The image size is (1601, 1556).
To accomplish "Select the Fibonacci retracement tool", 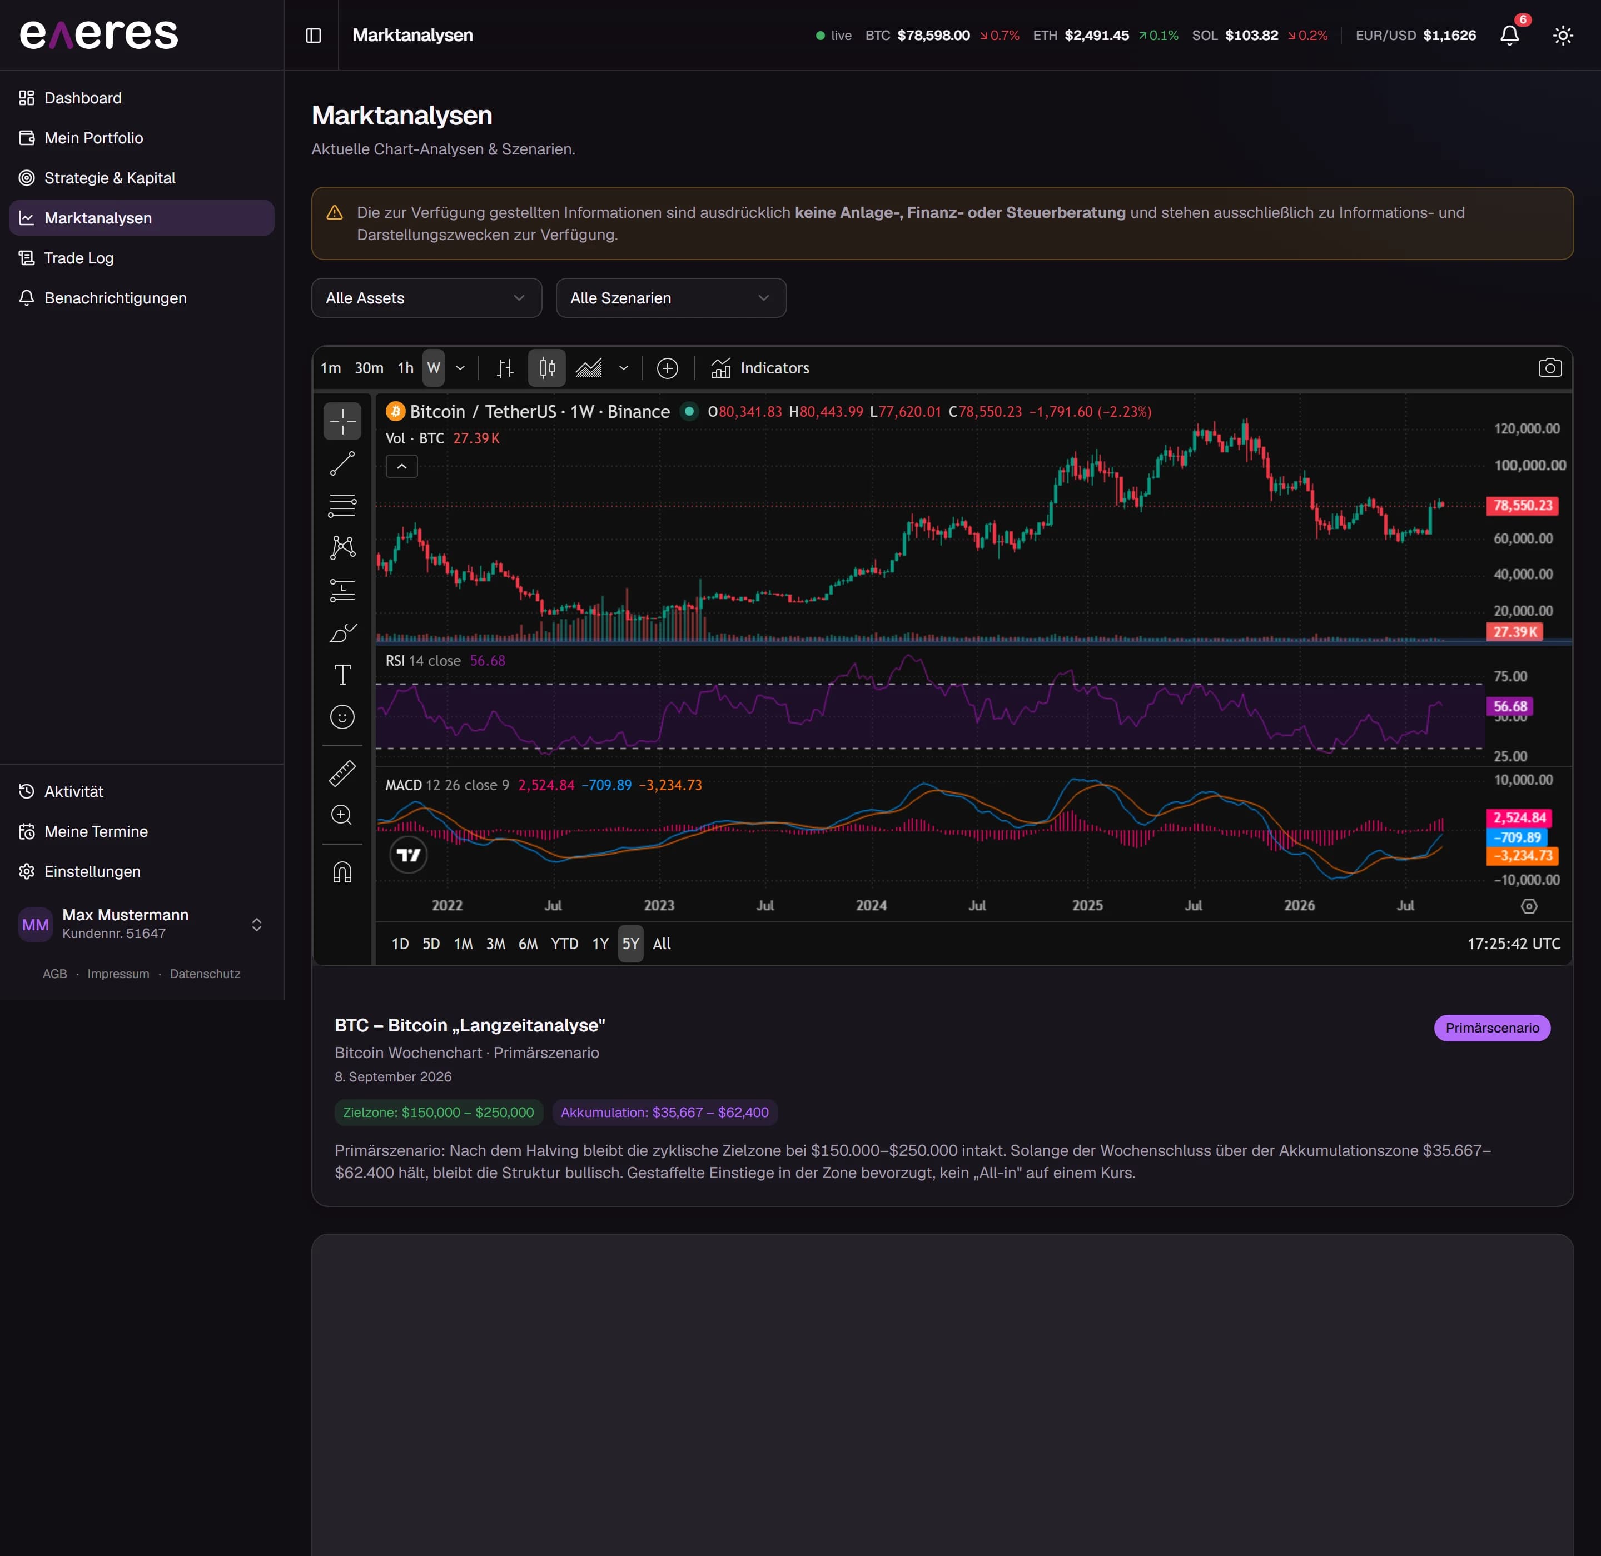I will point(342,506).
